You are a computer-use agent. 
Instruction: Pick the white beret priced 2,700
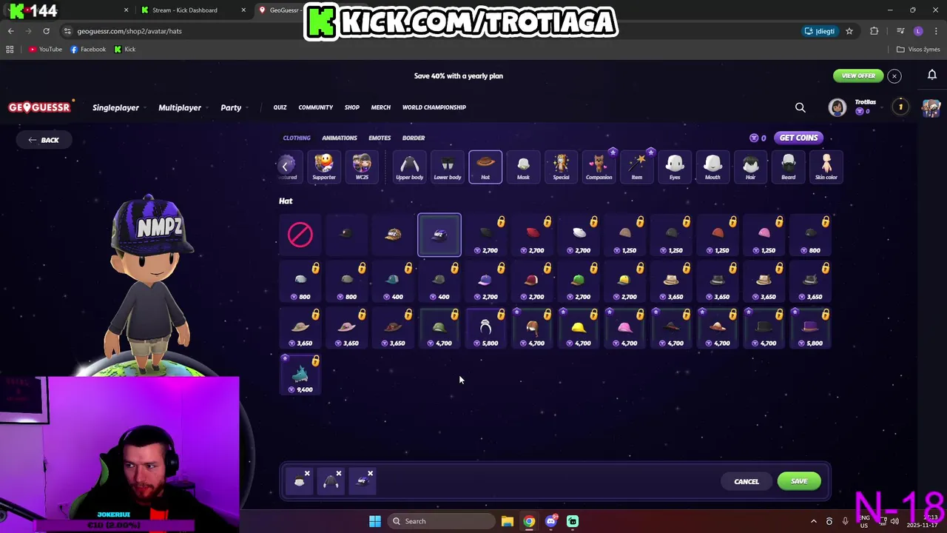[579, 235]
